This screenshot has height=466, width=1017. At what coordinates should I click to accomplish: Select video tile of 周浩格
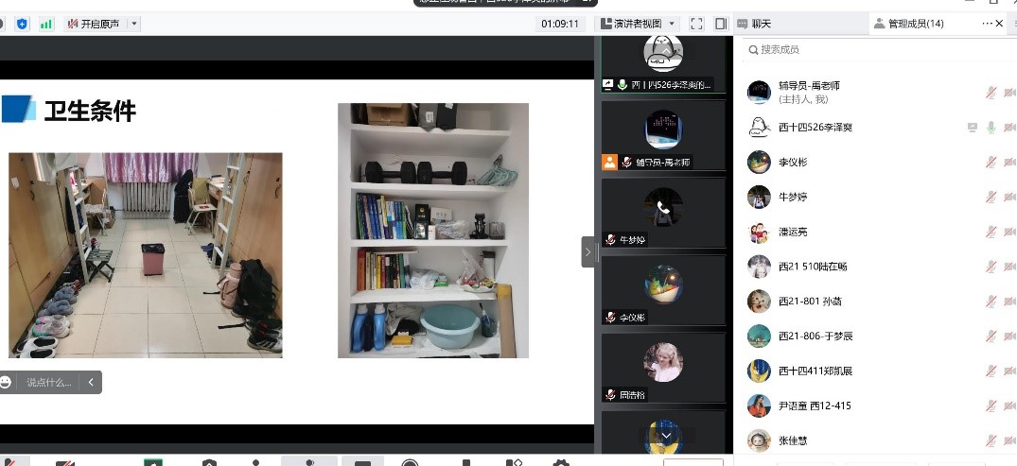(x=663, y=368)
